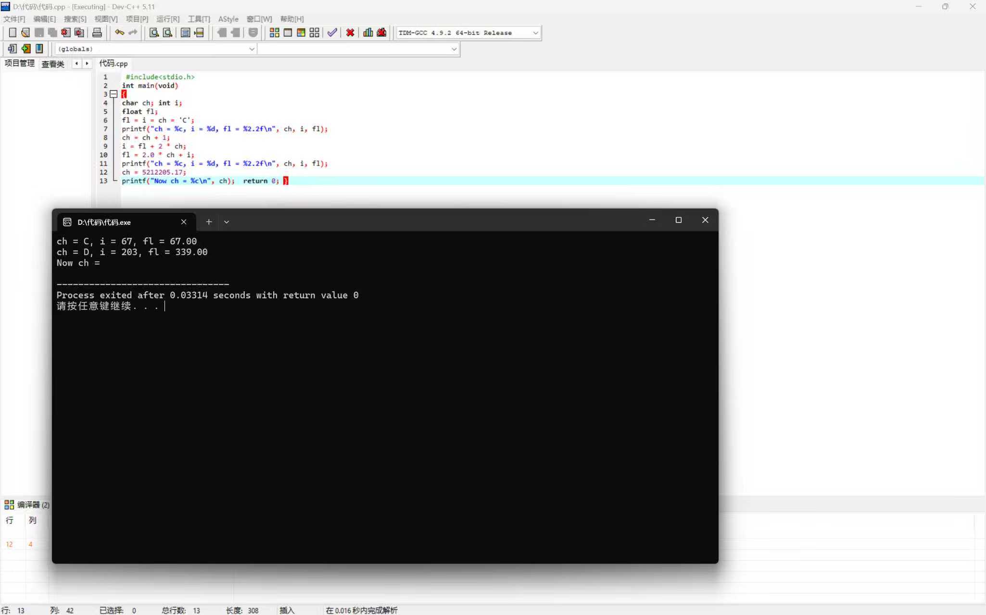The height and width of the screenshot is (615, 986).
Task: Click the red X Stop Execution icon
Action: tap(350, 33)
